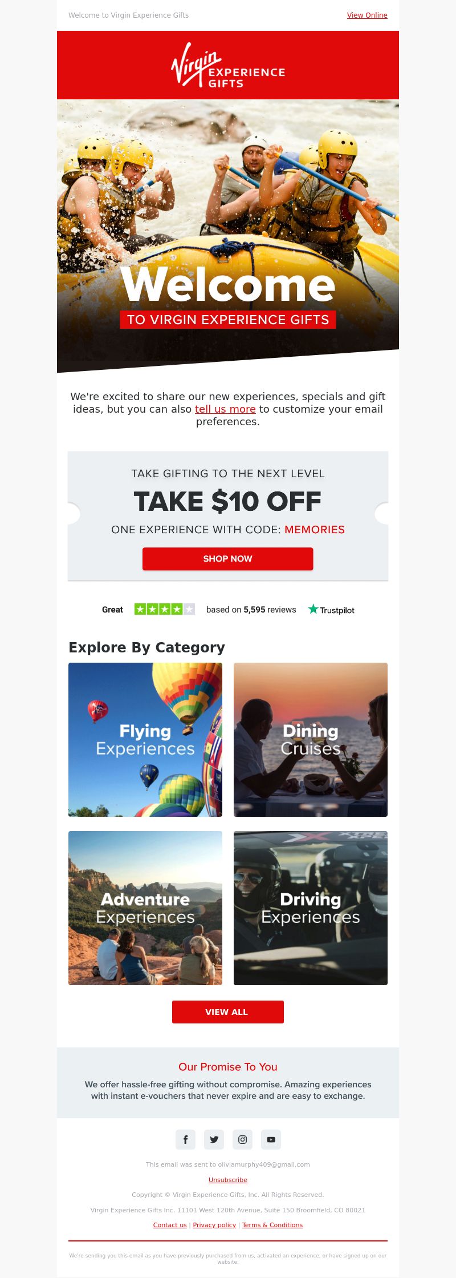Open the Twitter social icon
Viewport: 456px width, 1278px height.
pyautogui.click(x=214, y=1139)
